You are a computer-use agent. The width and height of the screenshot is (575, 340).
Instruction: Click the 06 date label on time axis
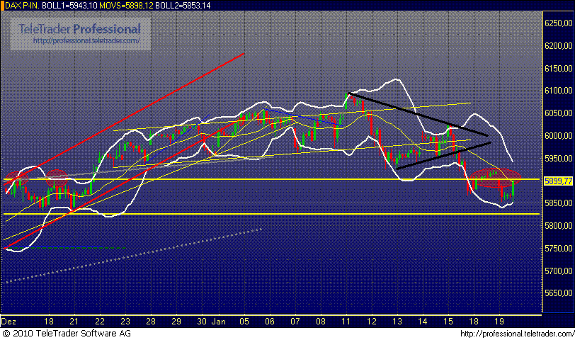point(270,322)
